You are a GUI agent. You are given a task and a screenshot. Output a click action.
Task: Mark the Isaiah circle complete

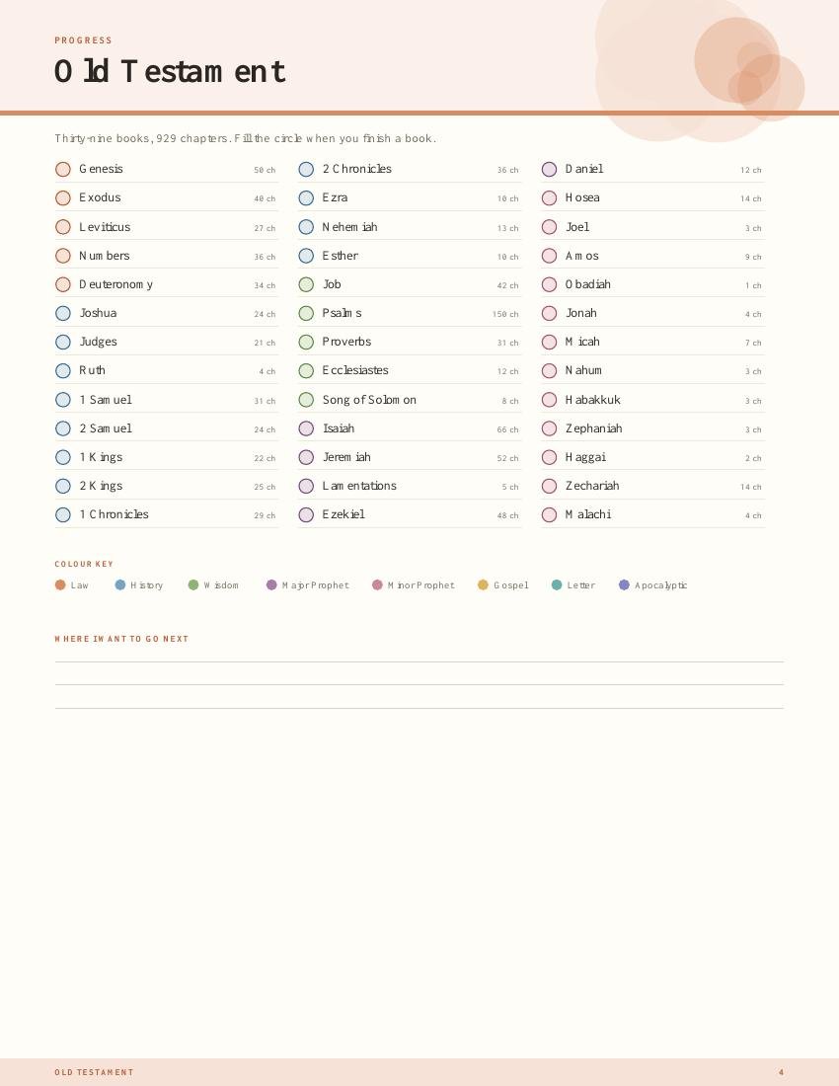coord(306,428)
